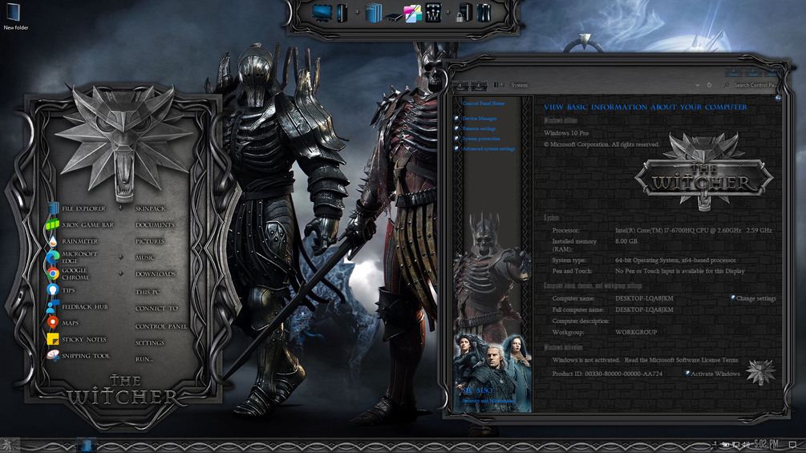Open address bar history dropdown

[697, 85]
